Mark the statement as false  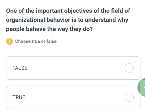pyautogui.click(x=129, y=68)
